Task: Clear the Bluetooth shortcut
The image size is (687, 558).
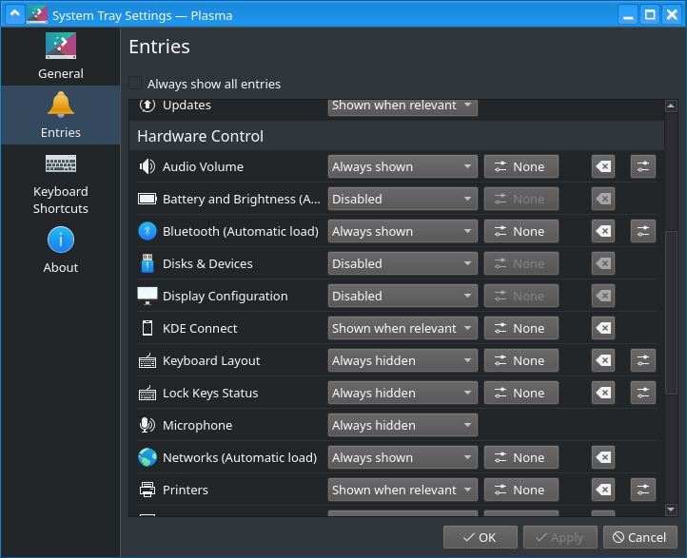Action: point(603,231)
